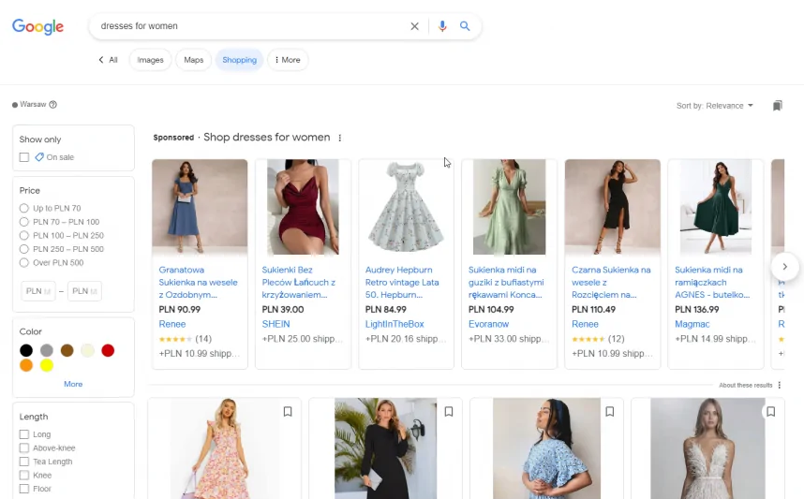804x499 pixels.
Task: Click the minimum price PLN field
Action: 38,291
